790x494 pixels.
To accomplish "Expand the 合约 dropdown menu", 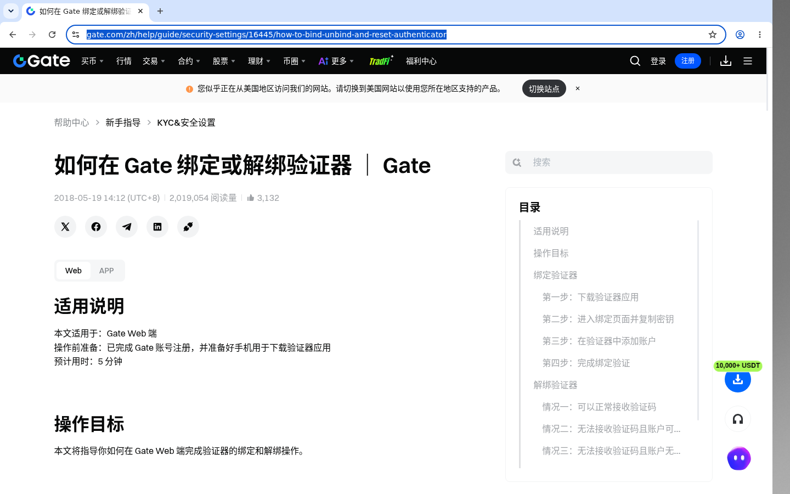I will click(x=189, y=61).
